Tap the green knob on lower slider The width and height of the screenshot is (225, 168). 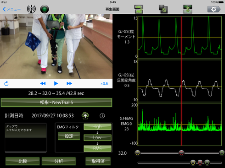(x=207, y=163)
